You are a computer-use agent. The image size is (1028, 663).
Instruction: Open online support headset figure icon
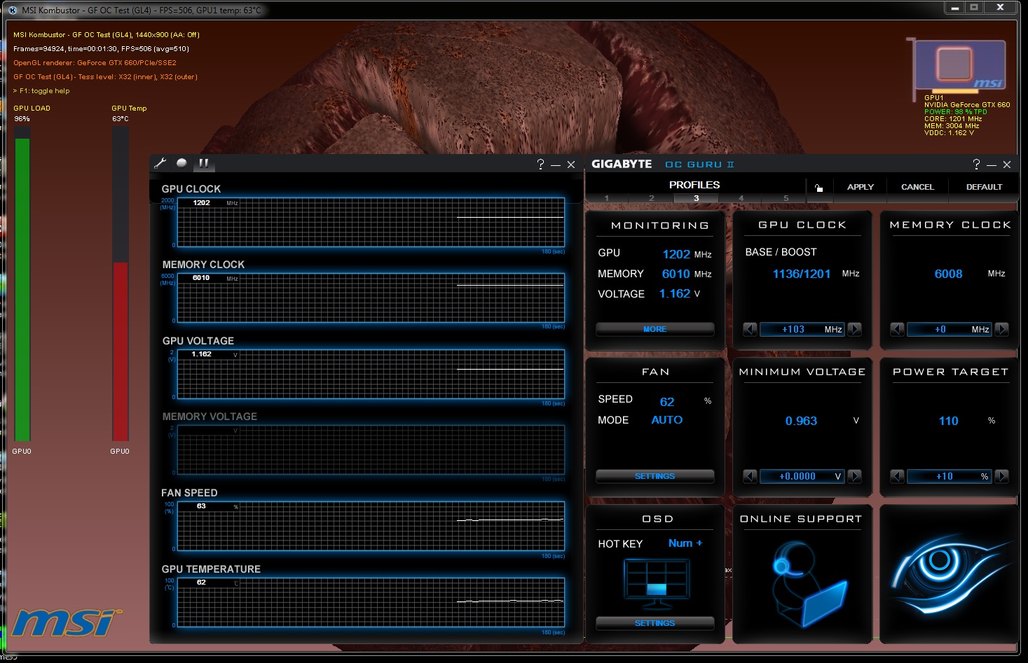(808, 584)
